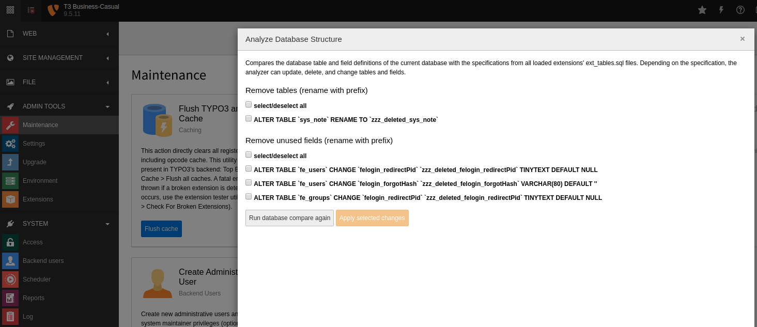The width and height of the screenshot is (757, 327).
Task: Click the bookmarks star icon
Action: [x=702, y=10]
